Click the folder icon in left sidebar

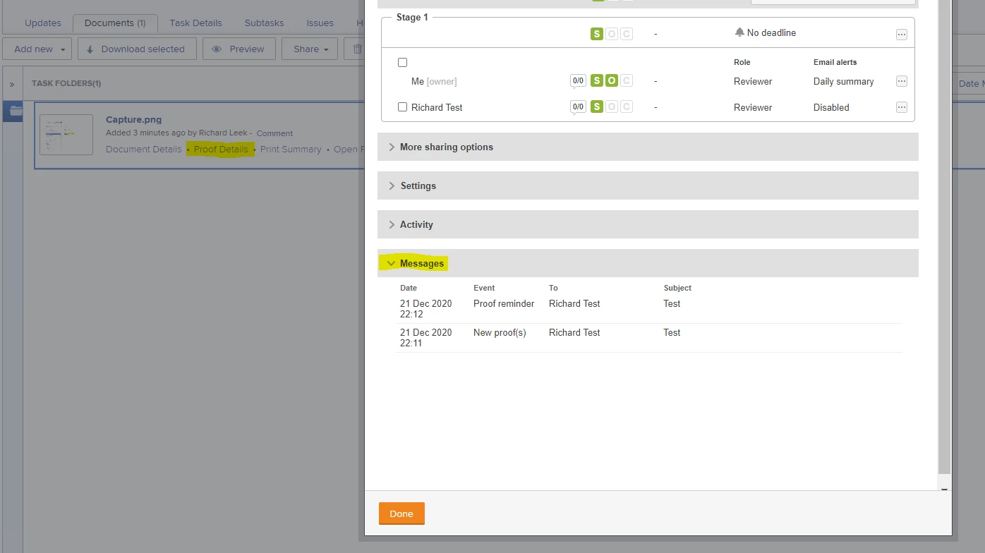[x=13, y=111]
